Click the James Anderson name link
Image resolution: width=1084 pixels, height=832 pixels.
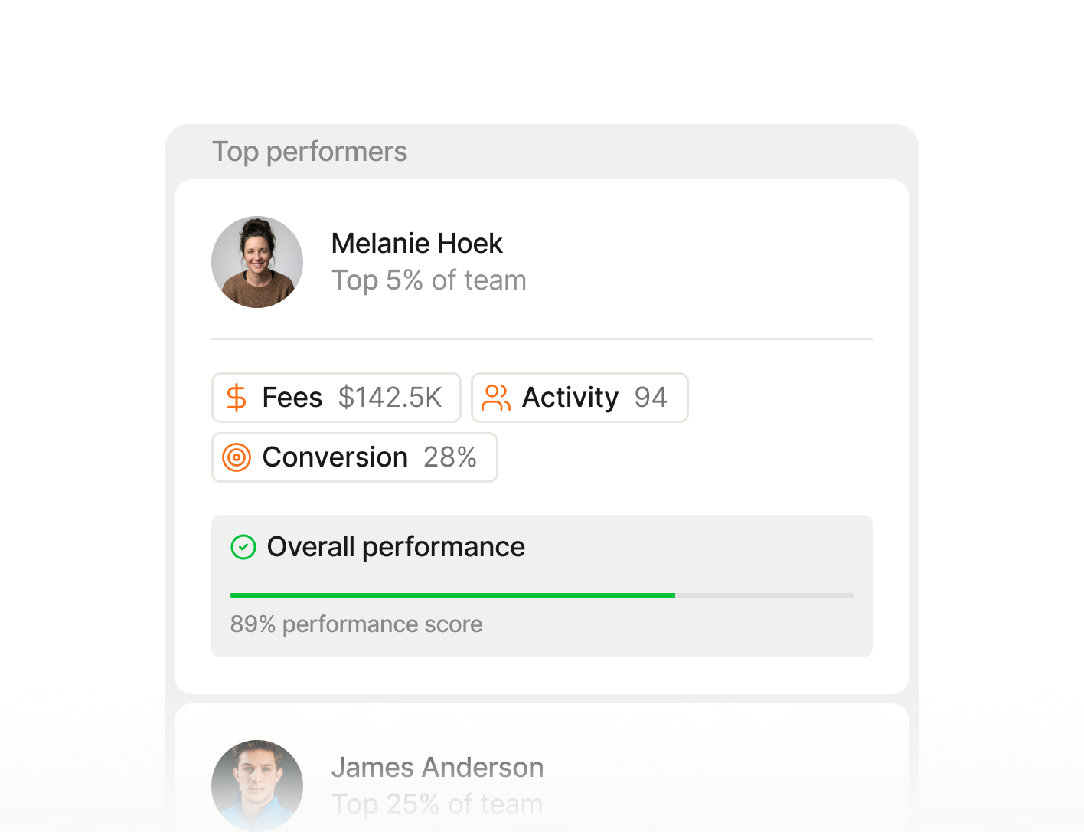pyautogui.click(x=437, y=767)
